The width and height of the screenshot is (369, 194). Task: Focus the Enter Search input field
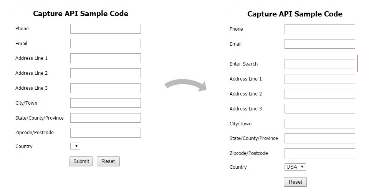[x=319, y=64]
